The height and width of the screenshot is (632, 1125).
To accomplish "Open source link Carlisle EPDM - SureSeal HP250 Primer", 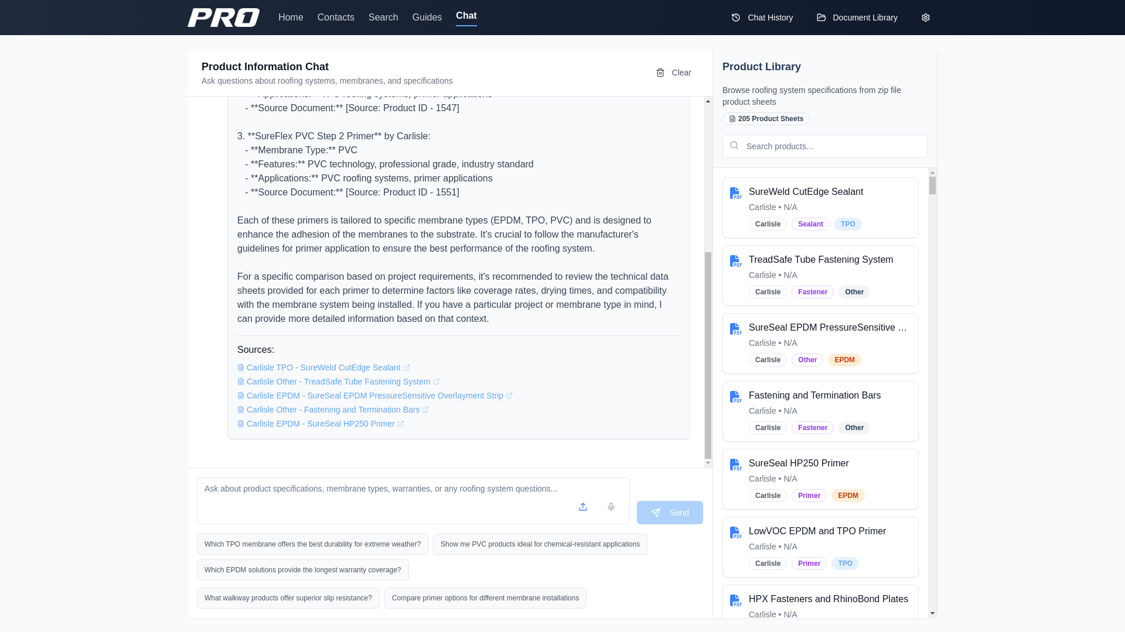I will coord(321,424).
